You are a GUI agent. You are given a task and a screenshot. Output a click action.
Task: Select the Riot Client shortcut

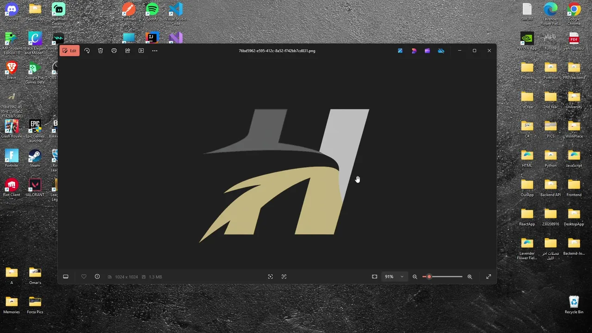[x=12, y=188]
